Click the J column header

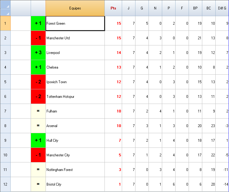point(128,8)
